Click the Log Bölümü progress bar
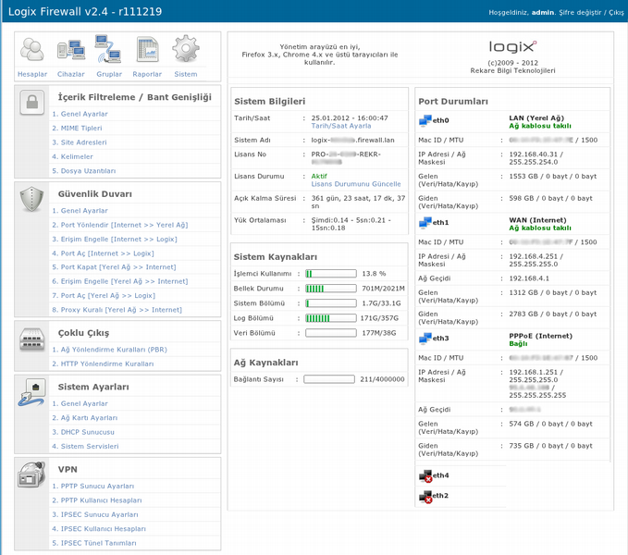628x555 pixels. tap(331, 318)
